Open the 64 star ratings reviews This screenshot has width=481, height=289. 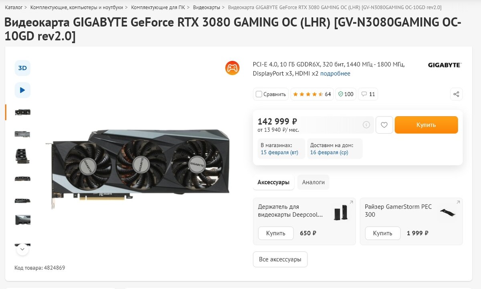(312, 94)
